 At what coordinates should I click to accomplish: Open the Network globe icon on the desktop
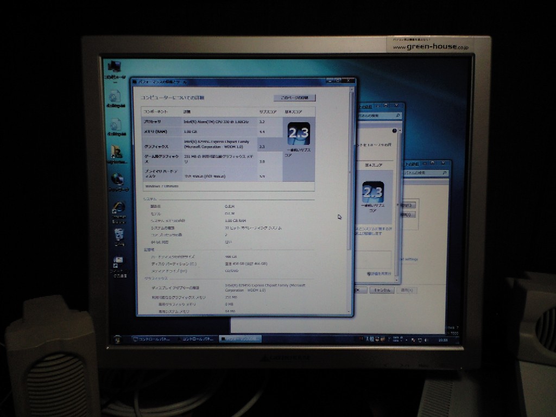[117, 179]
